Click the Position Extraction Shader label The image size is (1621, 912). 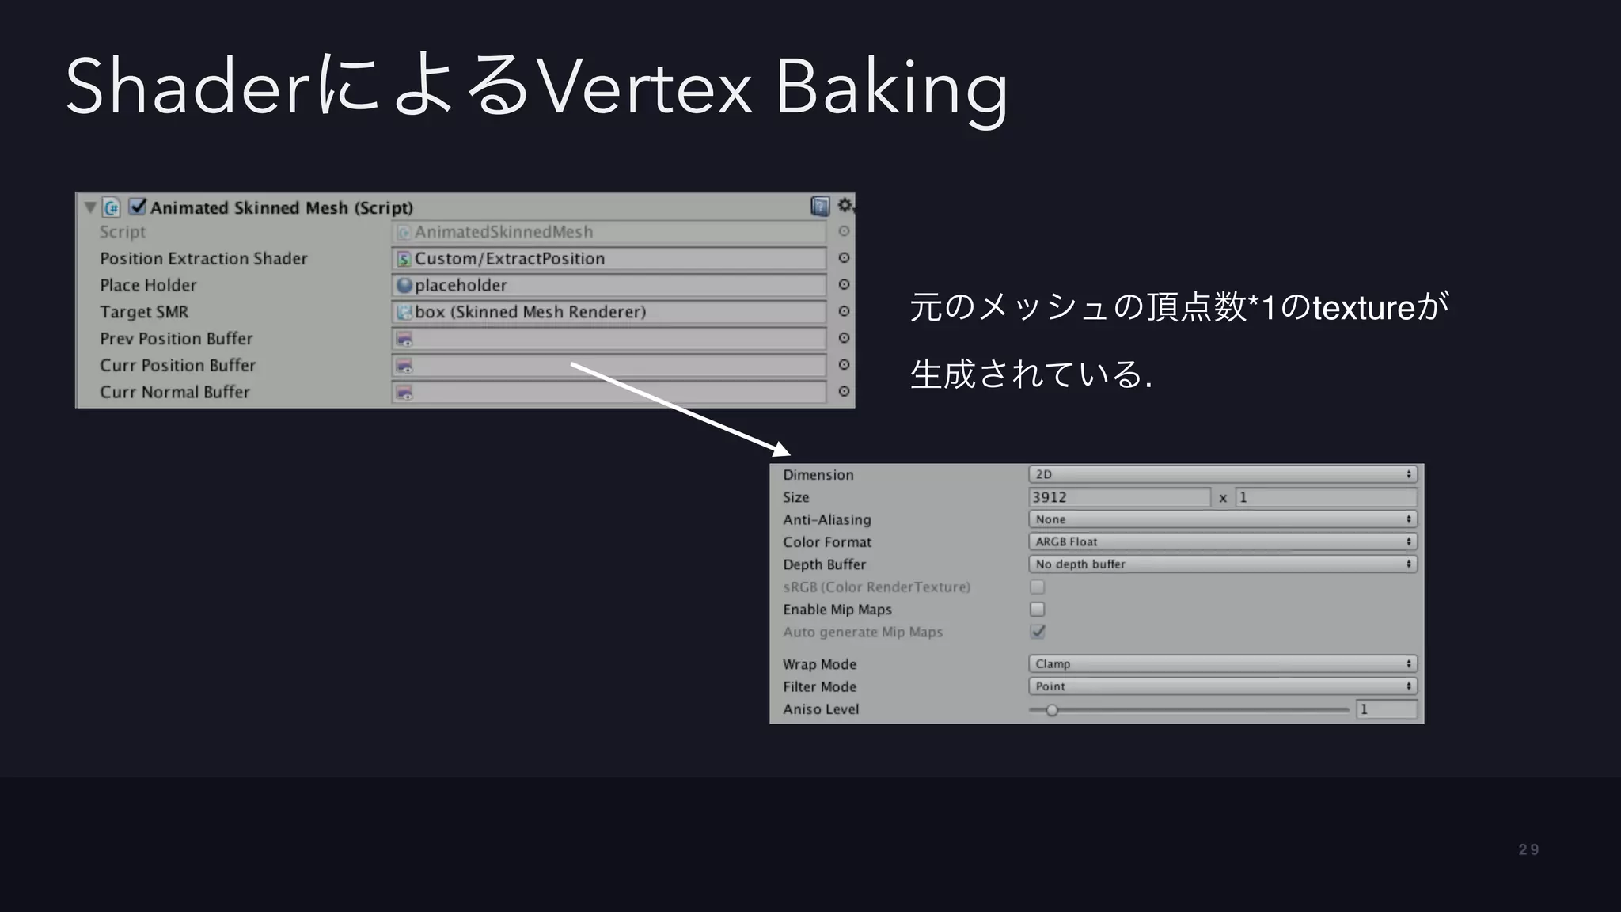click(x=203, y=259)
